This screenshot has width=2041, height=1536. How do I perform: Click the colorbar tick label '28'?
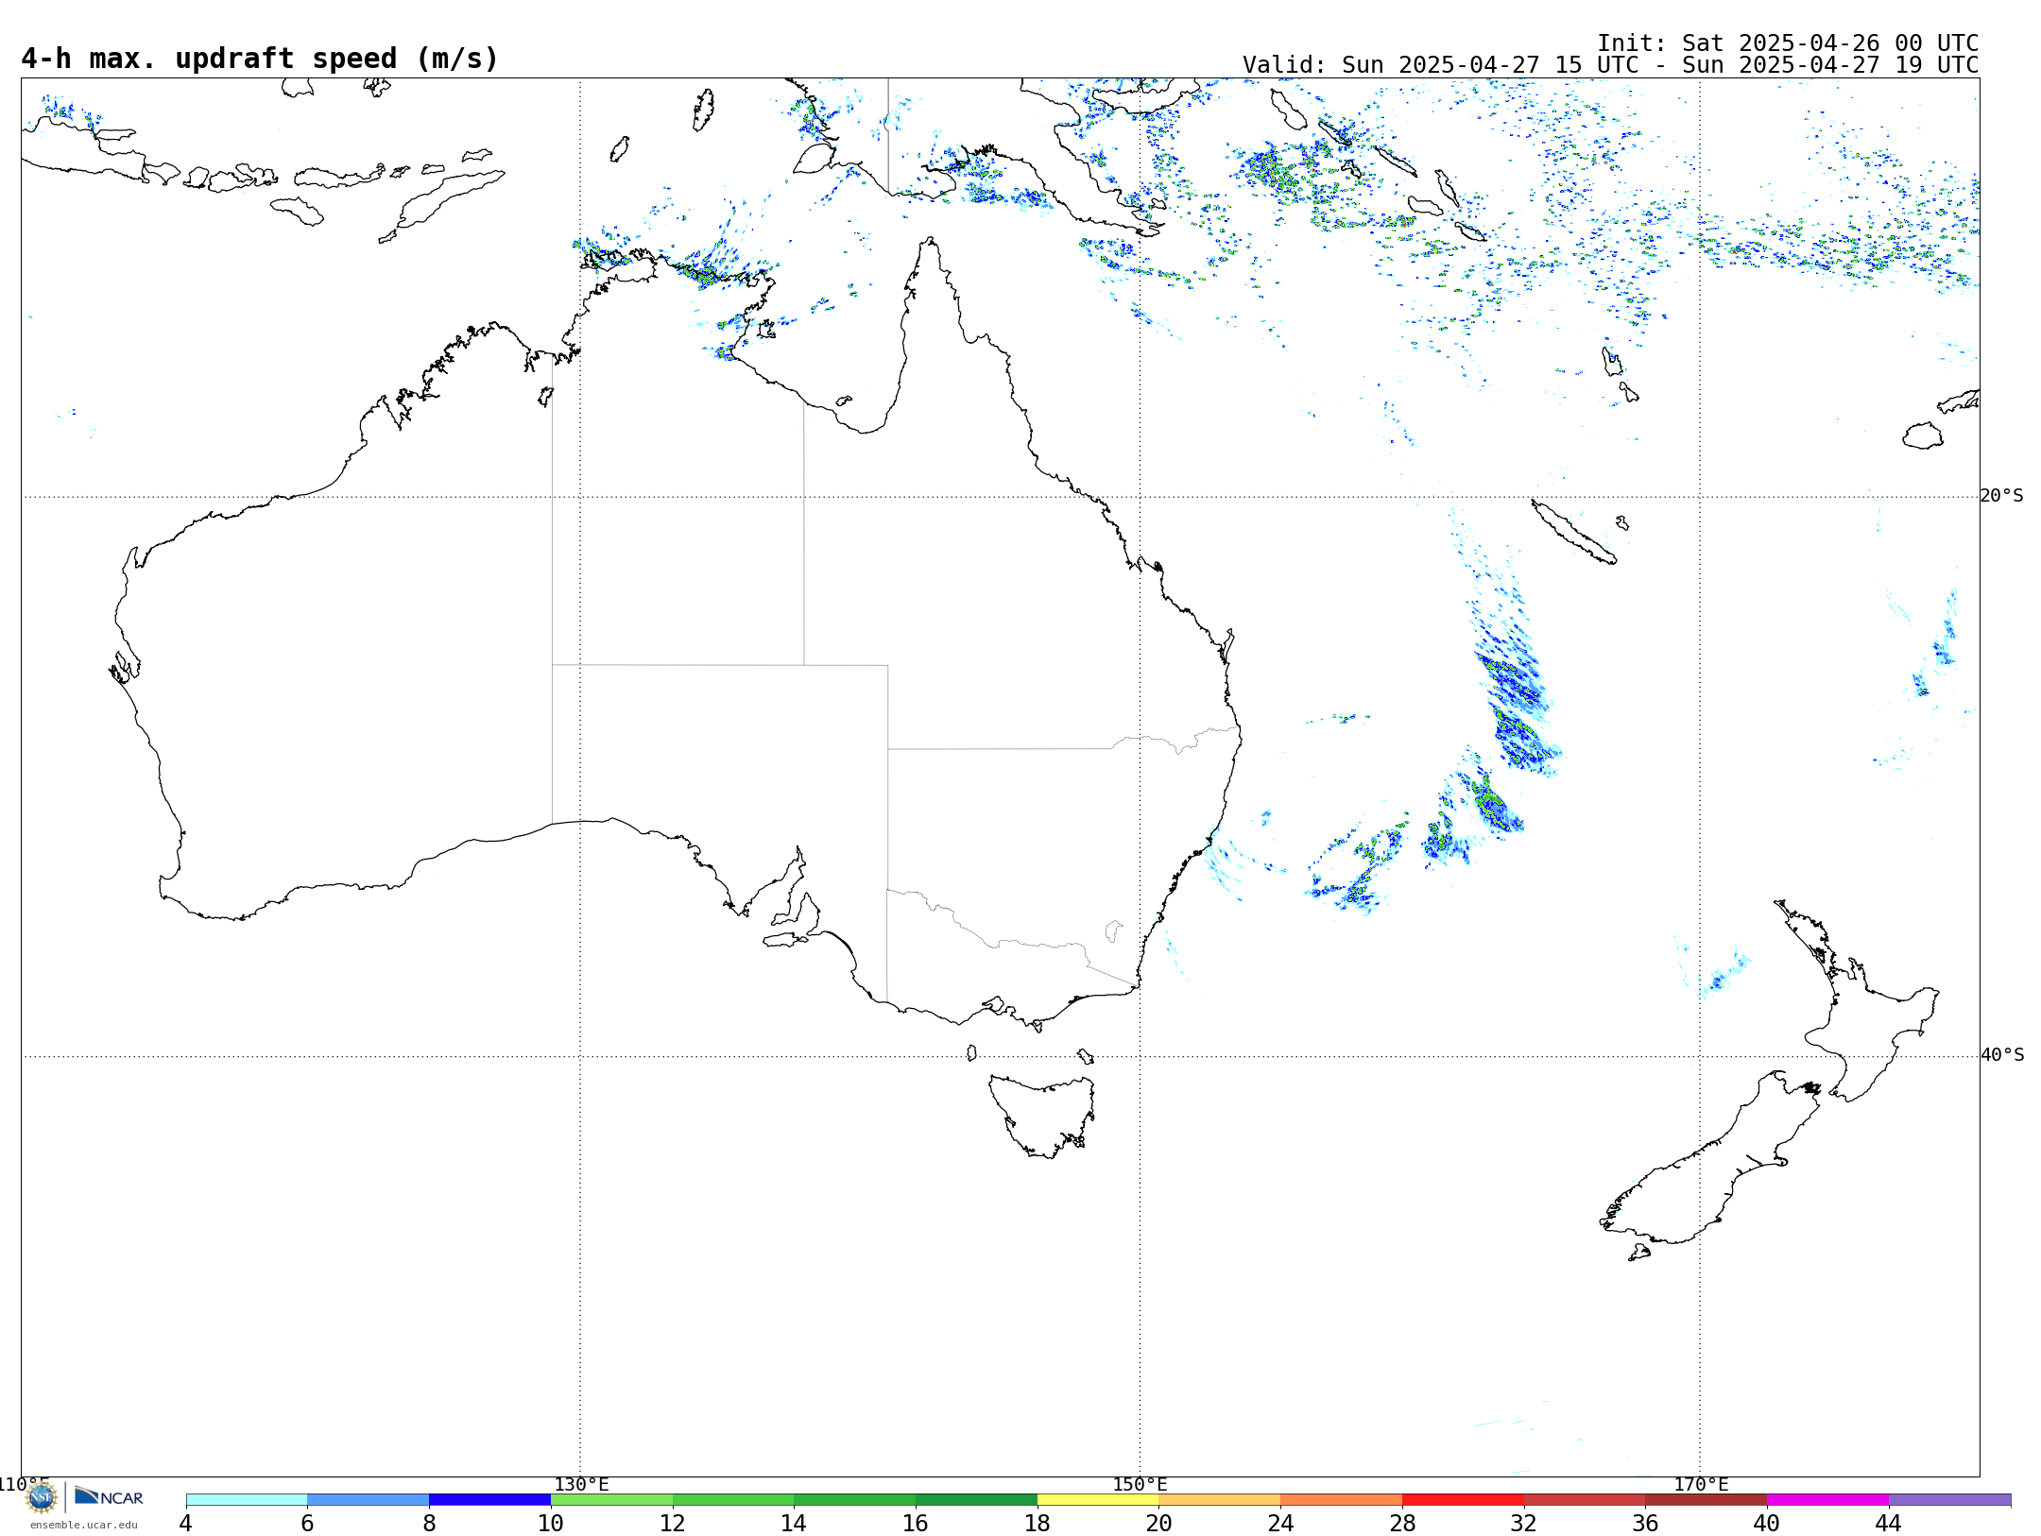[1402, 1523]
